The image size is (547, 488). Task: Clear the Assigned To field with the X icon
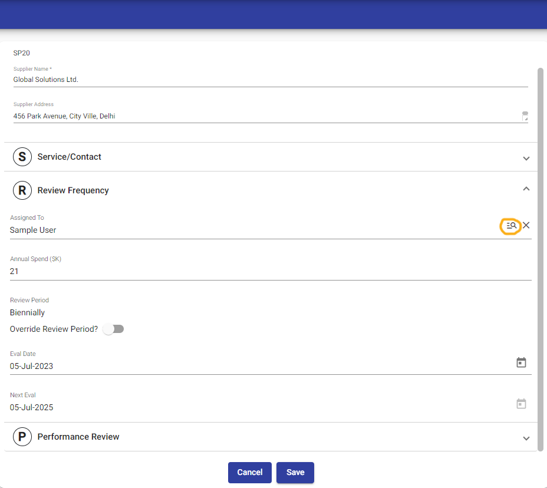pos(526,225)
